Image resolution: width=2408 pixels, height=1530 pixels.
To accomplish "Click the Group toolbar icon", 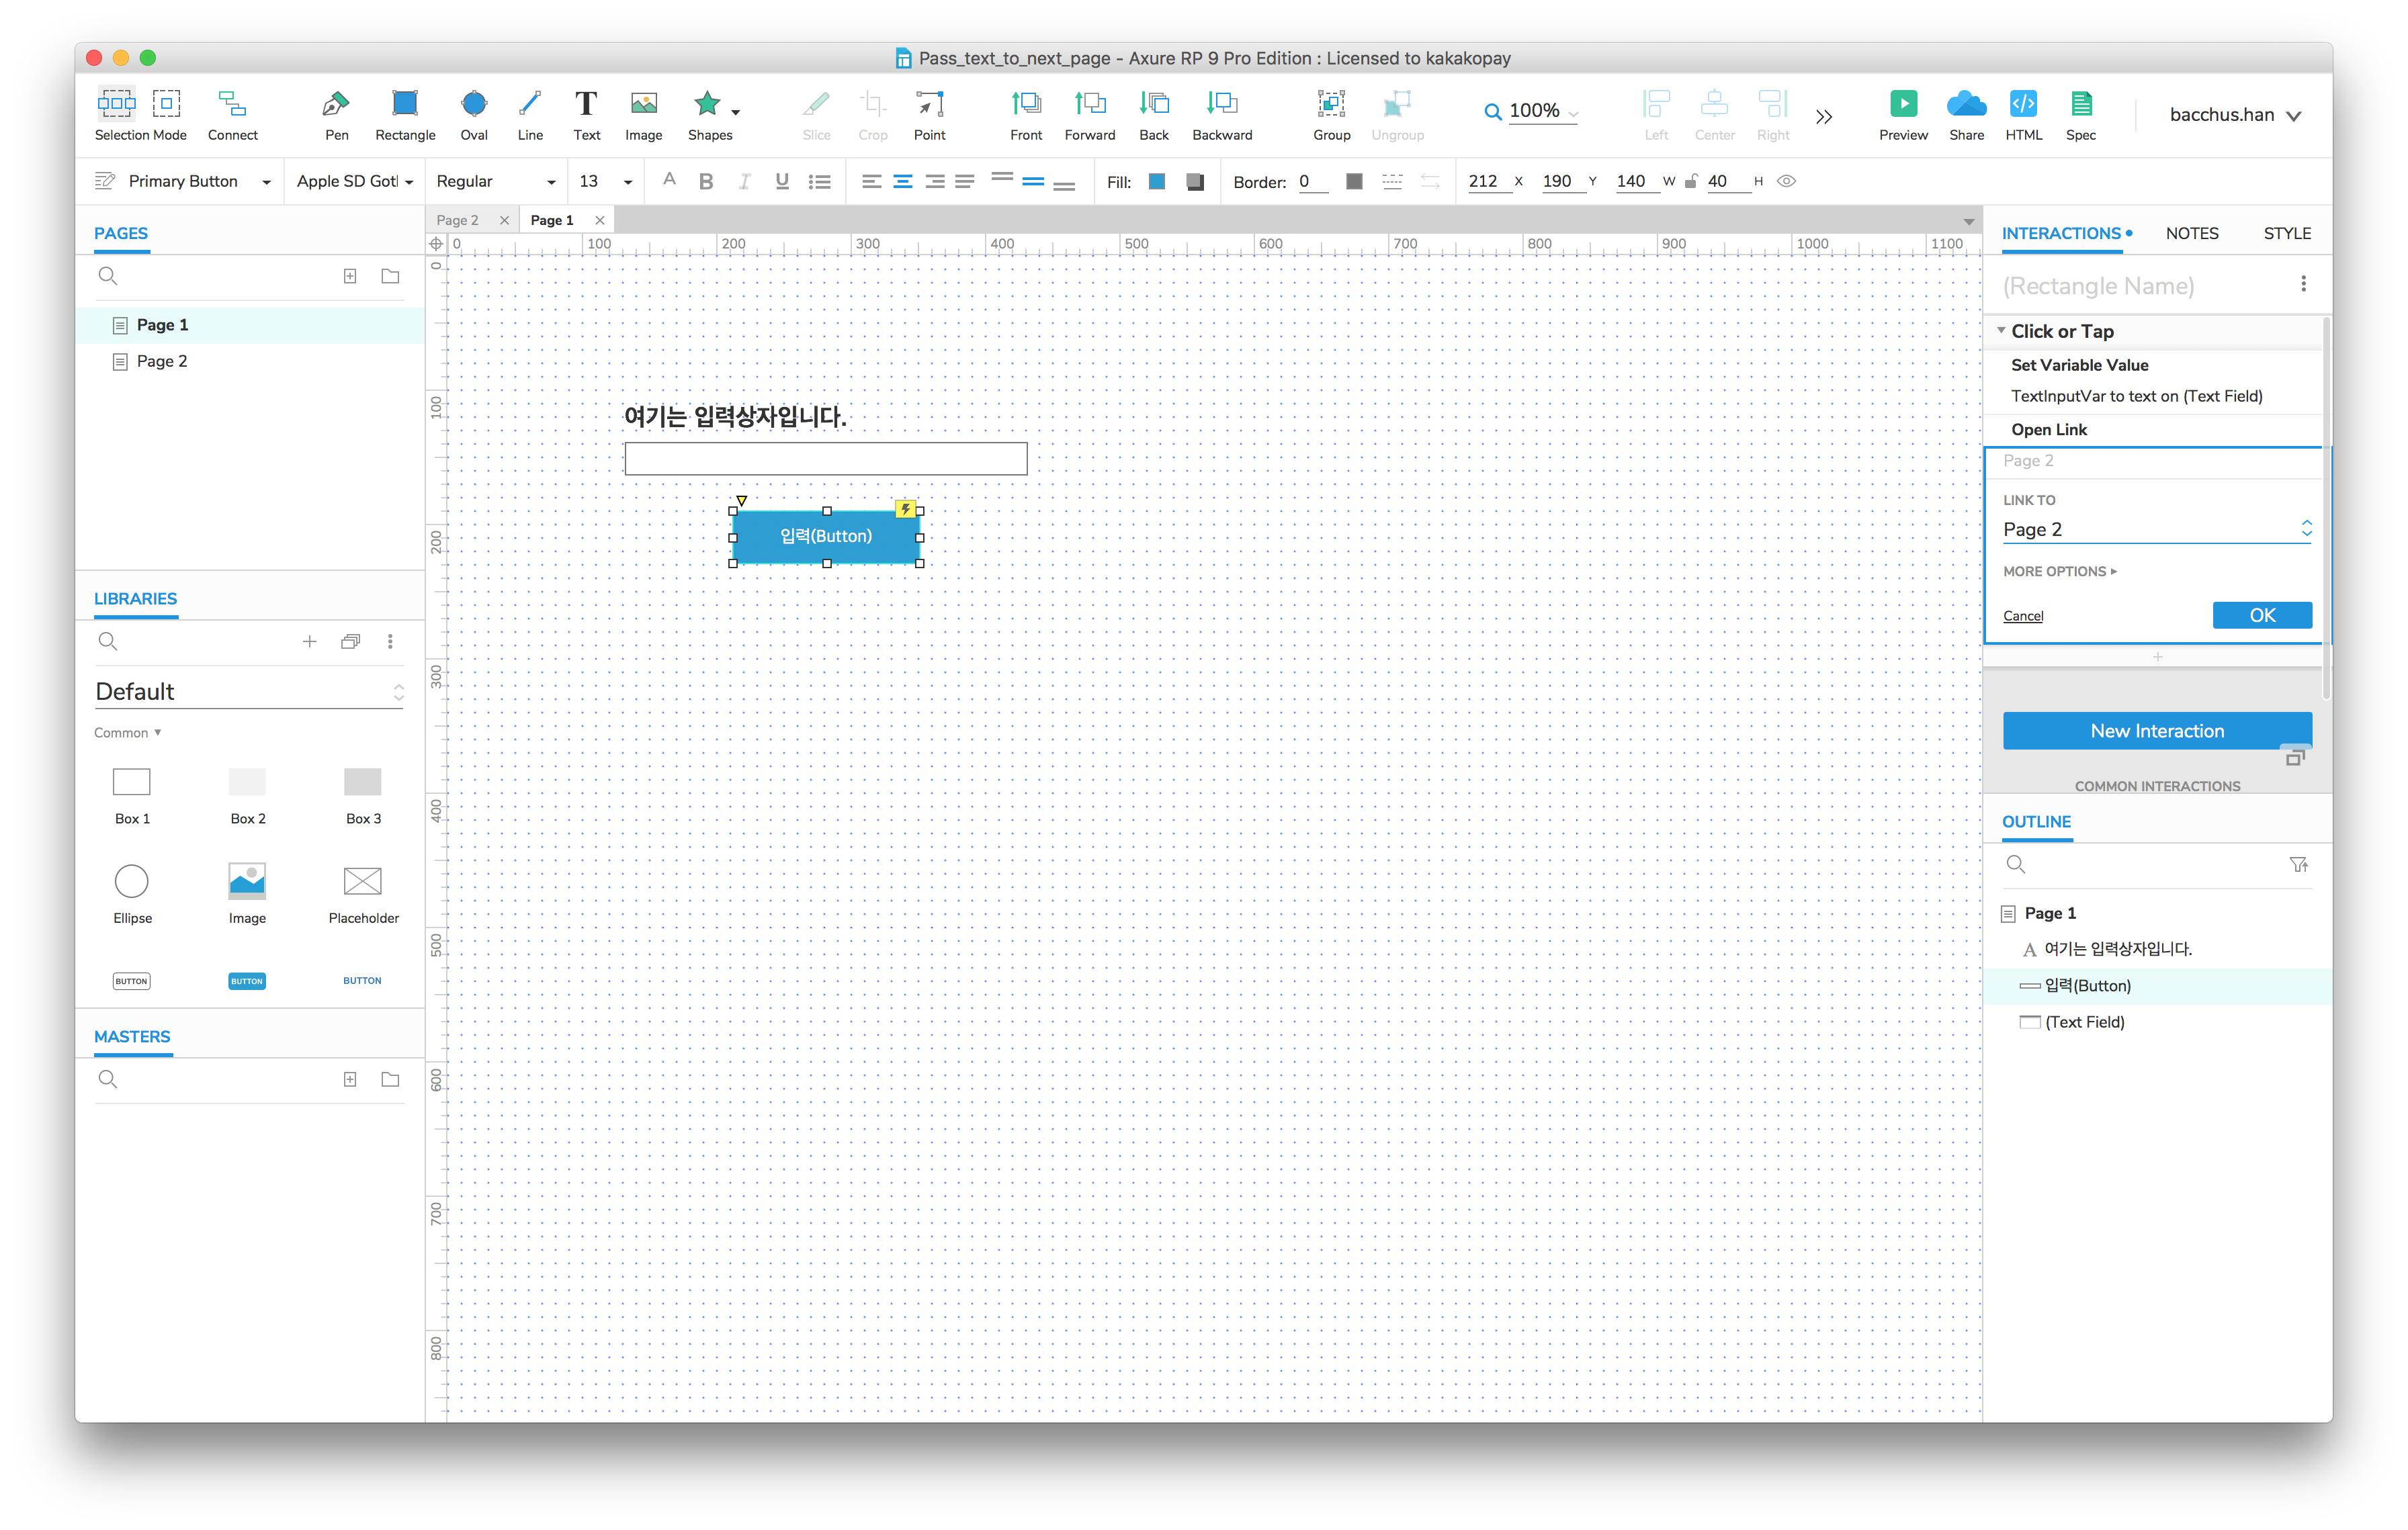I will 1330,104.
